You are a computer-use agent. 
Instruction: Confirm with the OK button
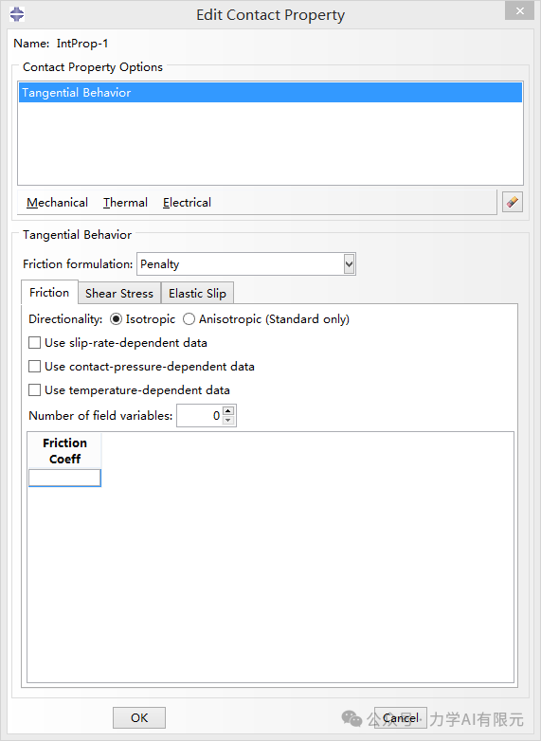click(x=139, y=718)
